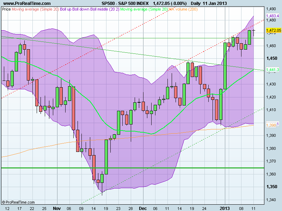
Task: Click the thick green horizontal support line
Action: tap(133, 168)
